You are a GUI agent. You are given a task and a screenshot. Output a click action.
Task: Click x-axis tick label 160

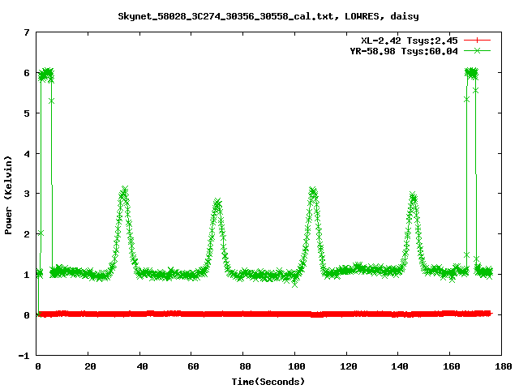click(x=452, y=366)
